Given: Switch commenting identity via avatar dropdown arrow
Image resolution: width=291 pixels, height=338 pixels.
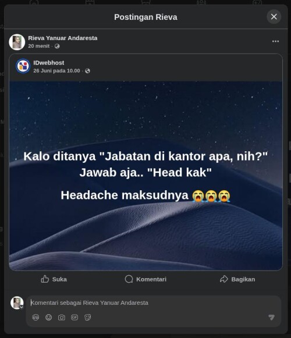Looking at the screenshot, I should [x=22, y=307].
